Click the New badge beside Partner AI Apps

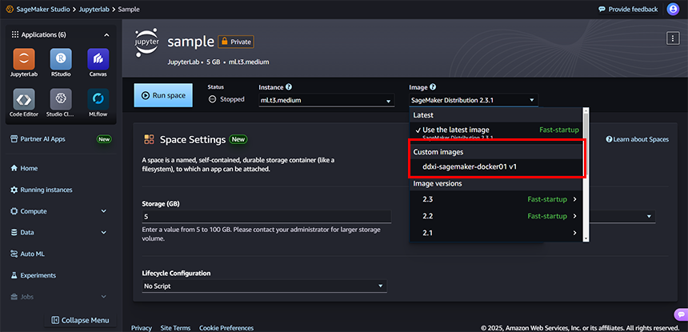[104, 139]
